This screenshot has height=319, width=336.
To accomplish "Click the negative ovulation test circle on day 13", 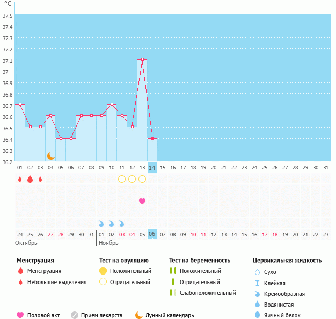I will pos(142,179).
